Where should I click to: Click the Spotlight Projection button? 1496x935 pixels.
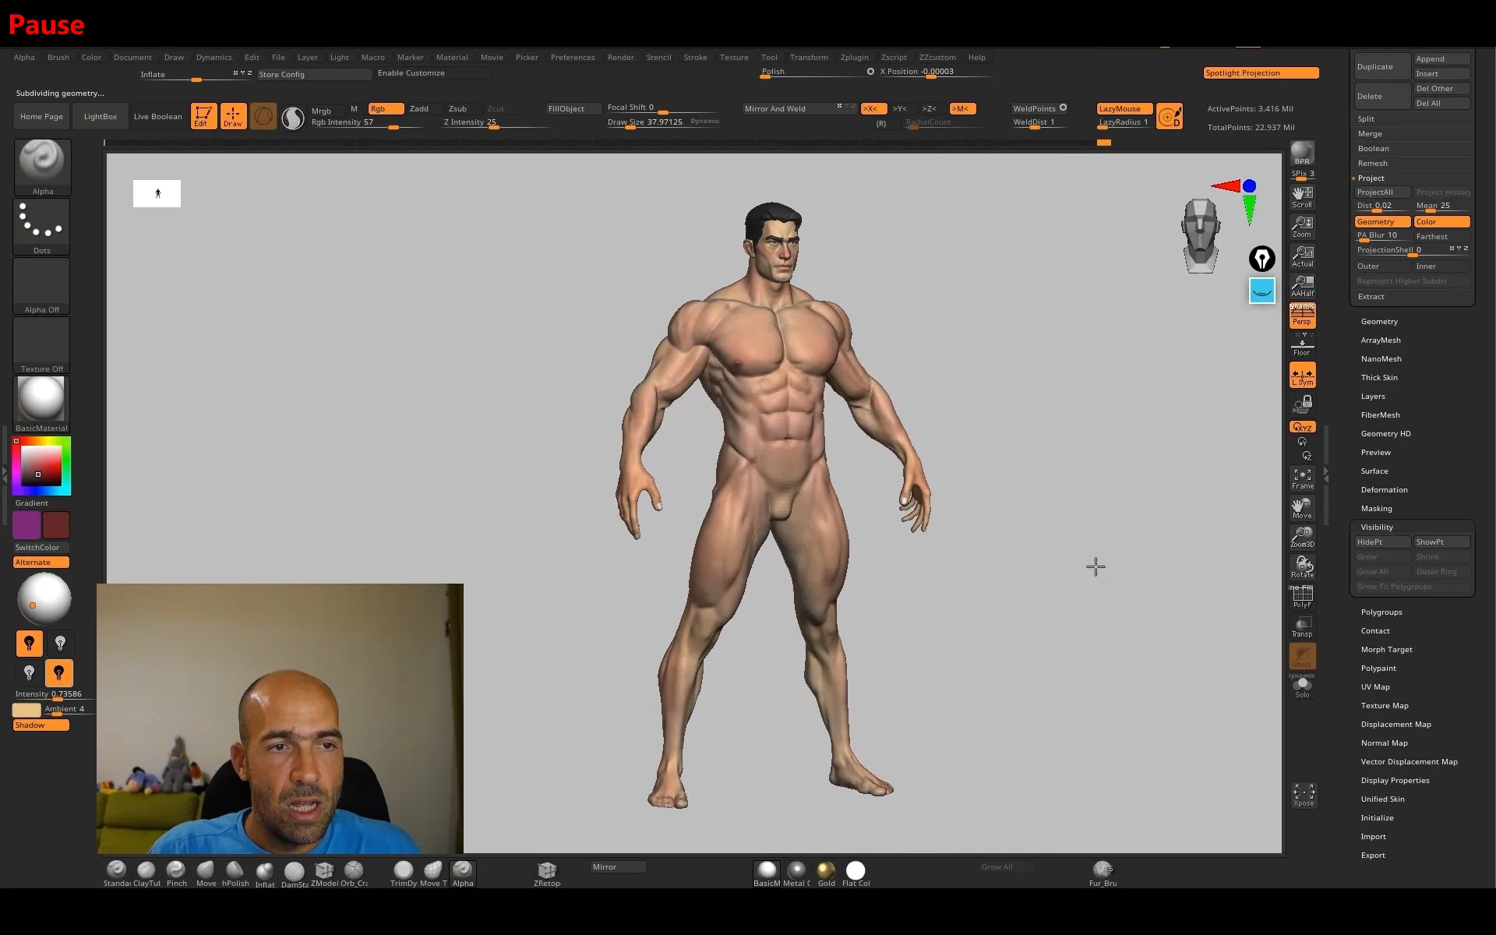click(1261, 72)
